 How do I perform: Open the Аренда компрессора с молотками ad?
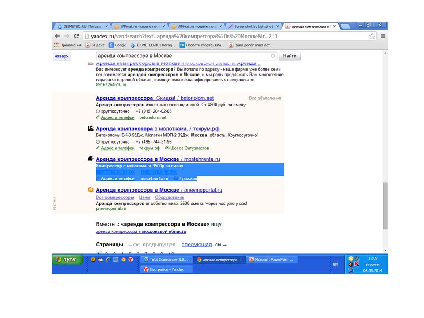click(157, 129)
